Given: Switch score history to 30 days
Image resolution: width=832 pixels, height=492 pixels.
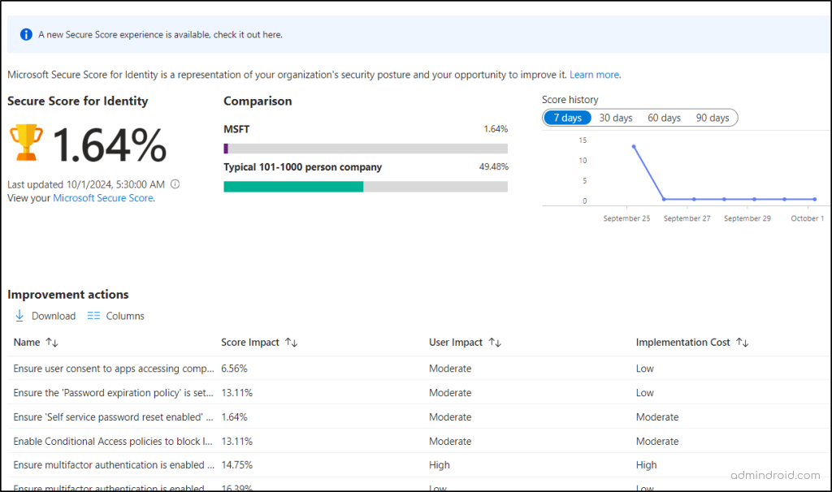Looking at the screenshot, I should coord(615,117).
